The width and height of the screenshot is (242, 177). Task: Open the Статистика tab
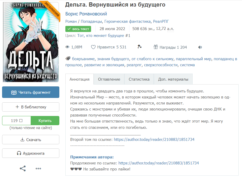139,79
